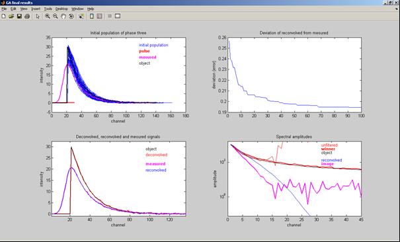This screenshot has height=242, width=400.
Task: Click 'reconvolved' label in Spectral amplitudes plot
Action: pyautogui.click(x=331, y=160)
